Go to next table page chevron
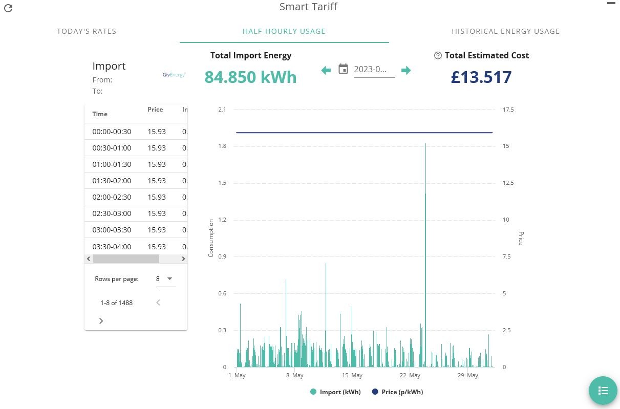This screenshot has width=620, height=409. pos(101,321)
